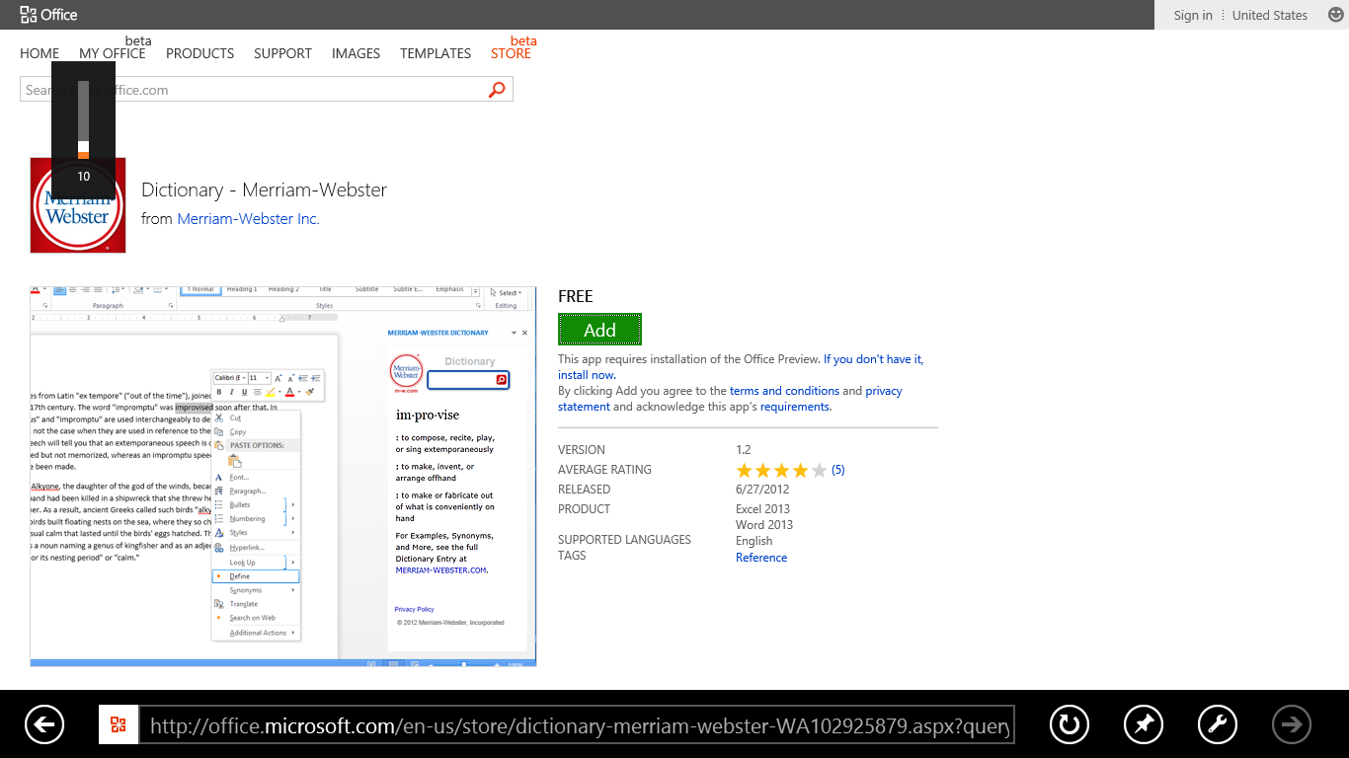The height and width of the screenshot is (758, 1349).
Task: Click the forward arrow button
Action: (1291, 725)
